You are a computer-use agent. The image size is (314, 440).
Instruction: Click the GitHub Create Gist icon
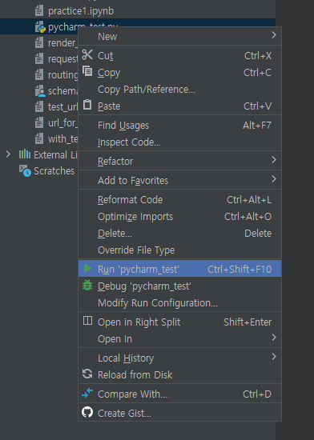pyautogui.click(x=87, y=412)
